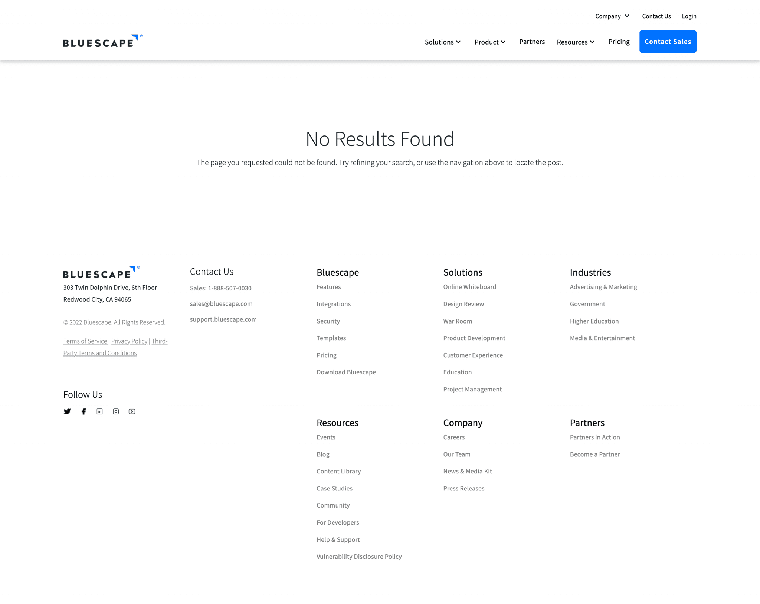Click the LinkedIn social media icon
Image resolution: width=760 pixels, height=604 pixels.
click(100, 411)
